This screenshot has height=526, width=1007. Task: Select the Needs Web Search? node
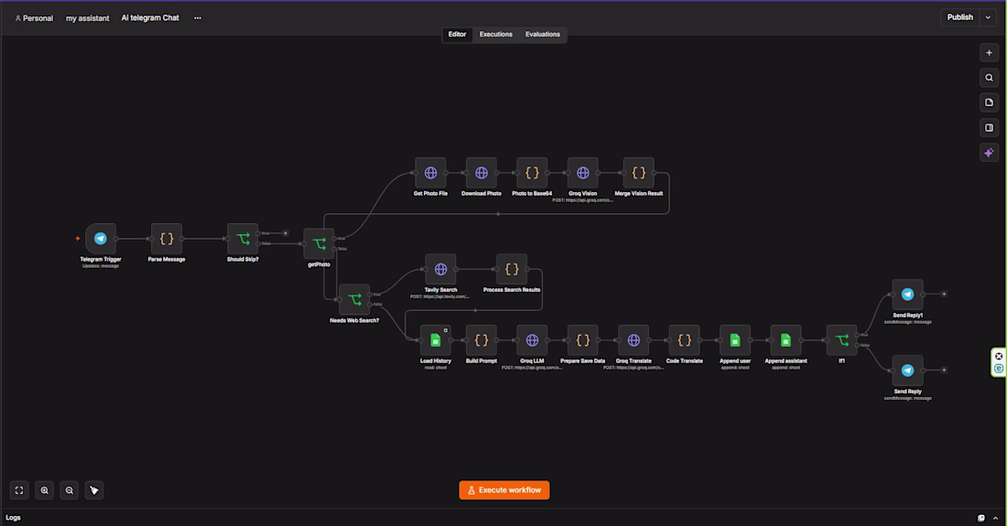point(354,299)
